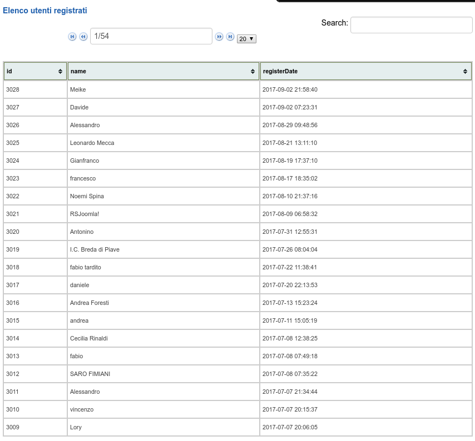Screen dimensions: 475x441
Task: Jump to page 54 with the last-page icon
Action: coord(231,36)
